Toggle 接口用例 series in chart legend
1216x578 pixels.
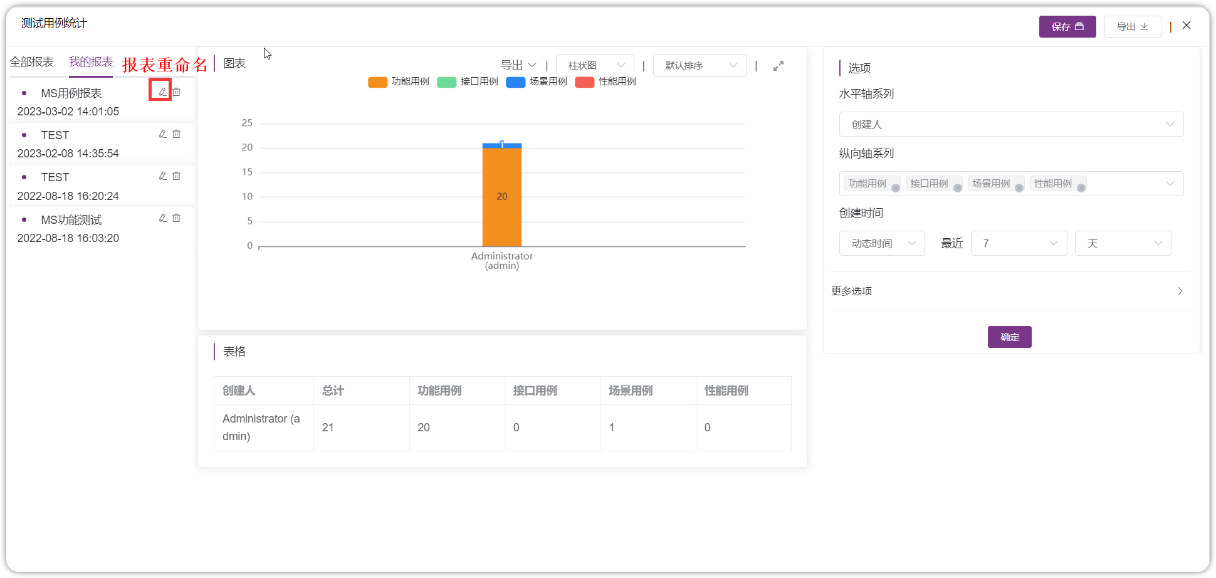(468, 81)
